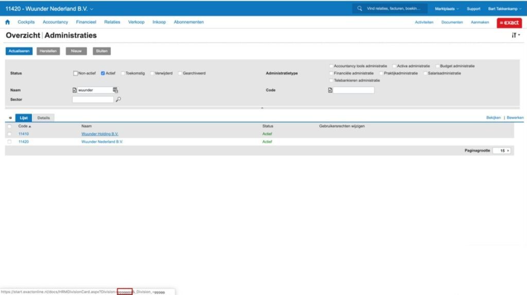
Task: Click the Bewerken link
Action: 515,117
